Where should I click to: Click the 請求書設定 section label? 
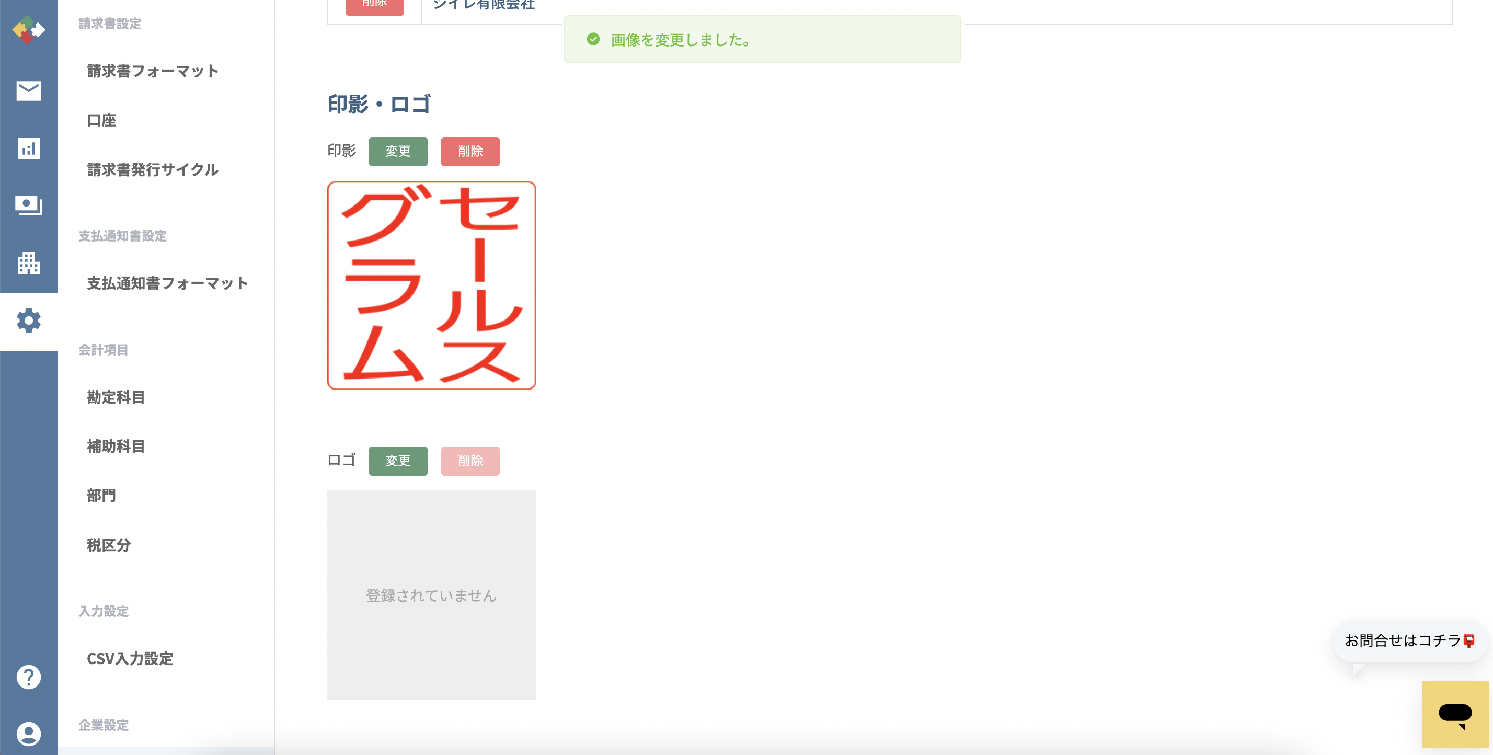(x=110, y=24)
